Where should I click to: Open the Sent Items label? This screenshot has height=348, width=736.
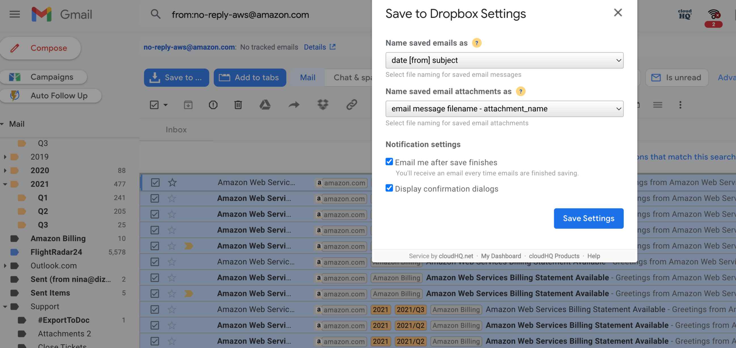pyautogui.click(x=50, y=293)
